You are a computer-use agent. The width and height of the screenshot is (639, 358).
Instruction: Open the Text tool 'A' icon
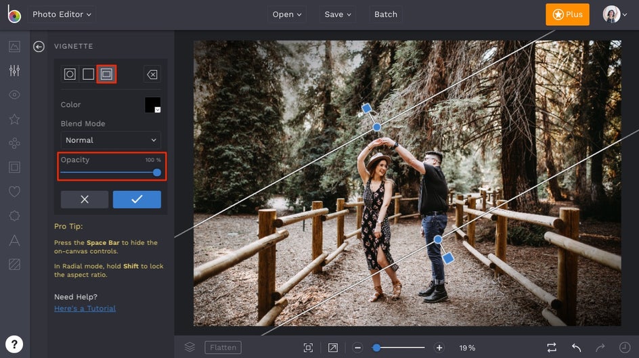click(14, 240)
